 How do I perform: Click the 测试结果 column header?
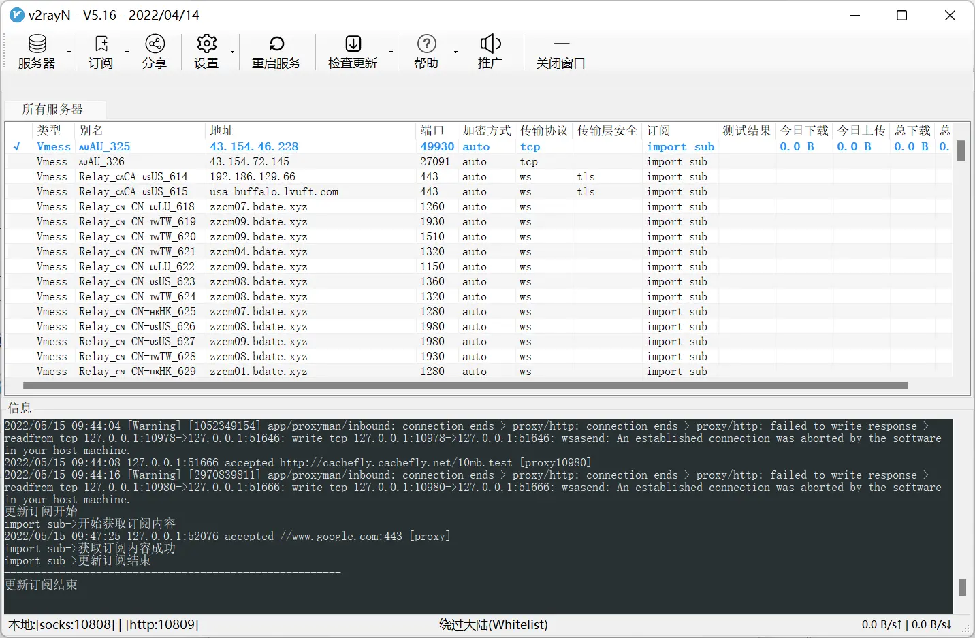click(747, 131)
